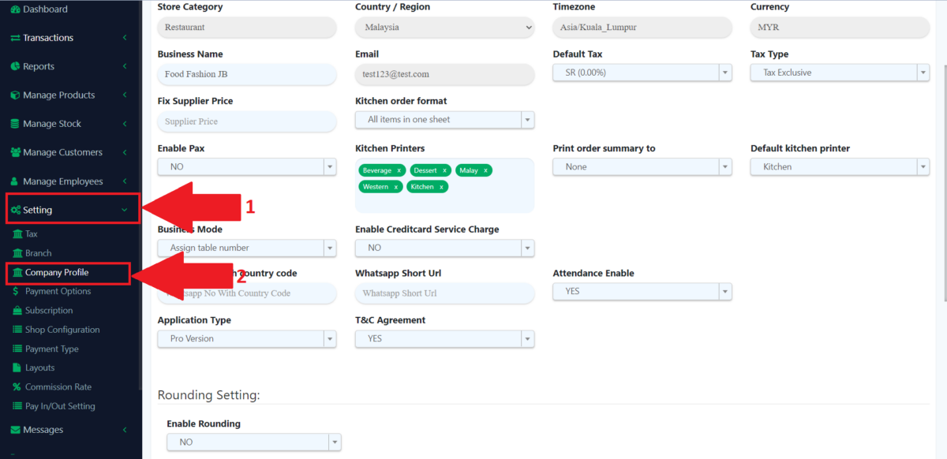Click the Company Profile building icon

pyautogui.click(x=18, y=272)
